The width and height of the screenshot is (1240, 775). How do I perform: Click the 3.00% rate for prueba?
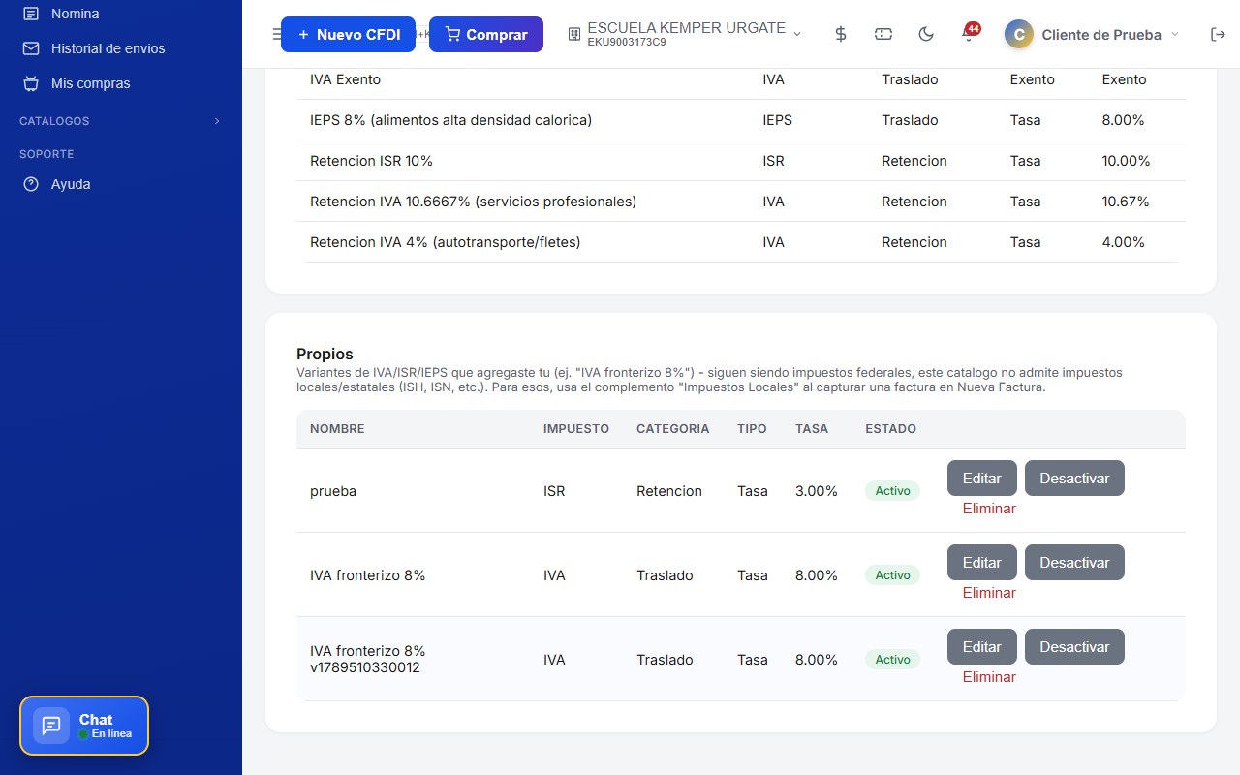(817, 491)
